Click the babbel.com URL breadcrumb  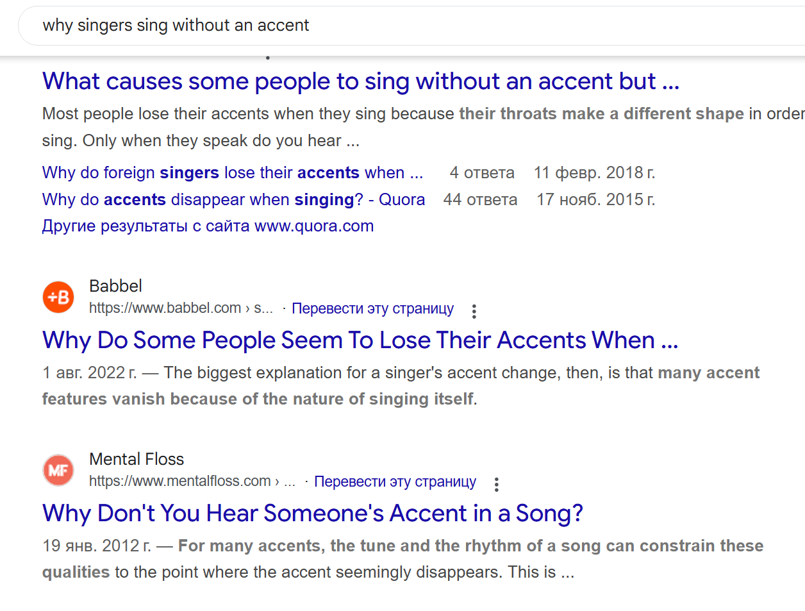click(181, 308)
